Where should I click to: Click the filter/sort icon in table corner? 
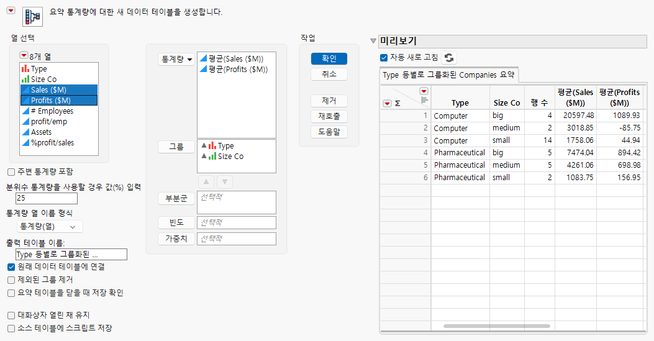[424, 101]
